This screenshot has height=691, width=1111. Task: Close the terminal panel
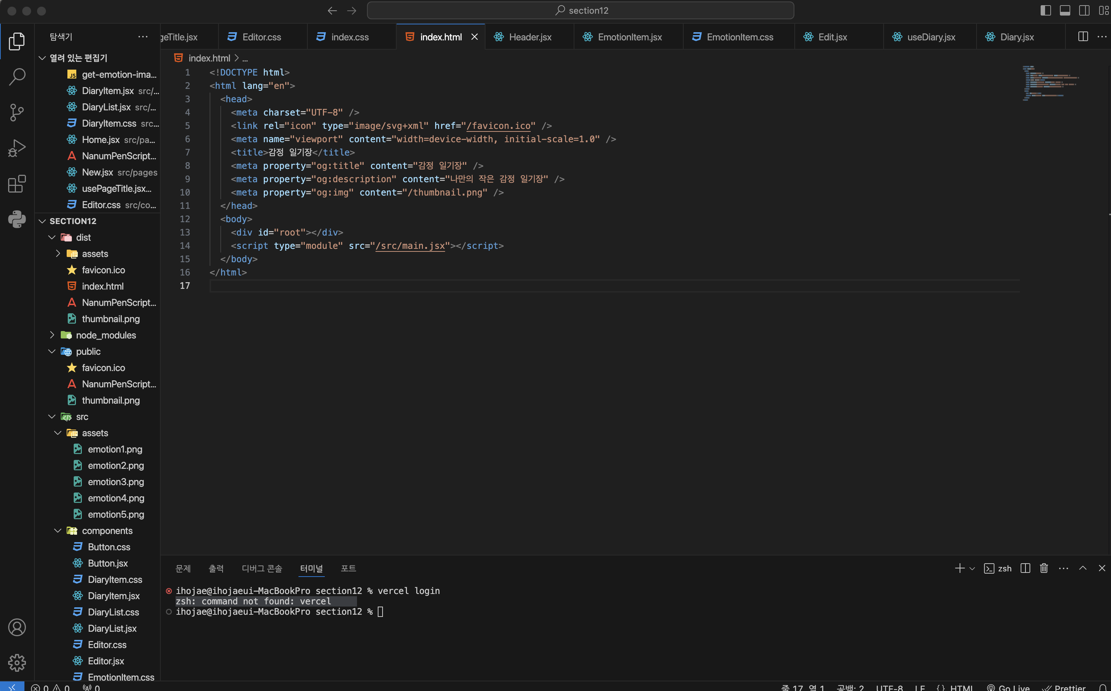click(x=1102, y=568)
